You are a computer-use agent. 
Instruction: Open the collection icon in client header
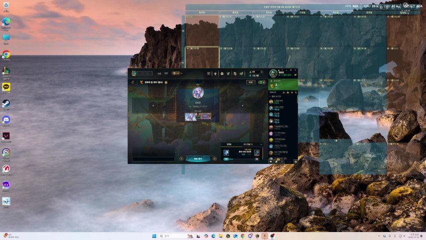point(235,73)
